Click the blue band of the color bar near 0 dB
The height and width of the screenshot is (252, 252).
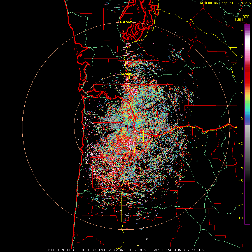pos(247,119)
